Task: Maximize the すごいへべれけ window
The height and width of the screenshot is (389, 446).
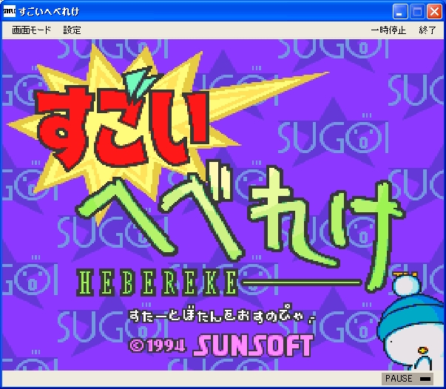Action: (417, 12)
